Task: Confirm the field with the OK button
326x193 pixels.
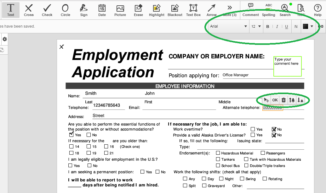Action: coord(275,100)
